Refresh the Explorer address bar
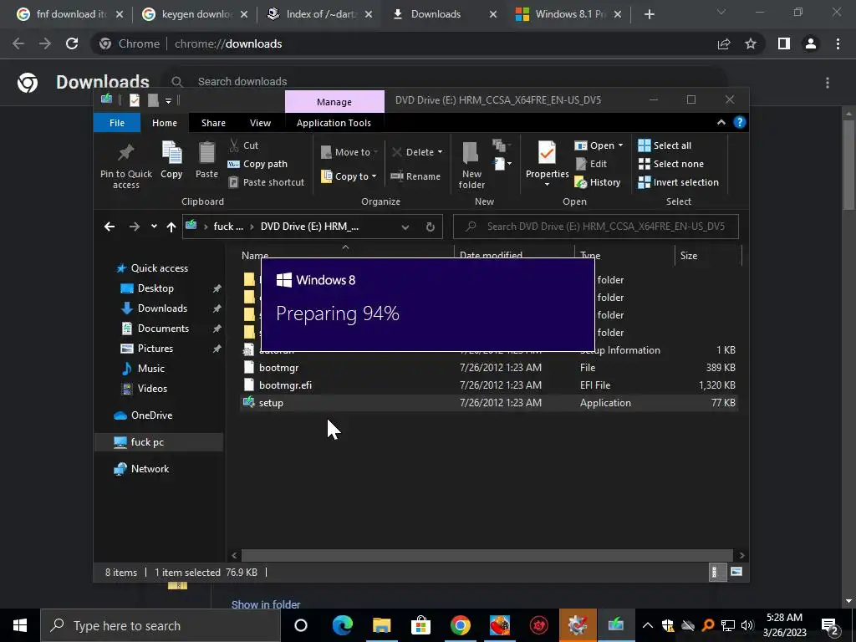The width and height of the screenshot is (856, 642). tap(431, 227)
